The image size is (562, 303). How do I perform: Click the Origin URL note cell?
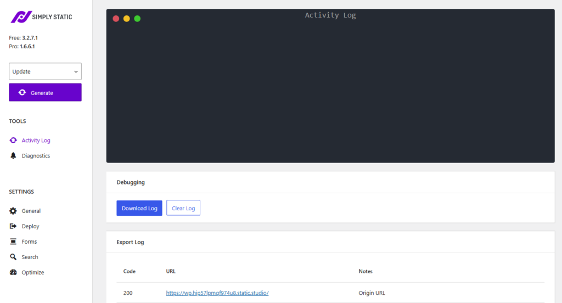coord(372,293)
